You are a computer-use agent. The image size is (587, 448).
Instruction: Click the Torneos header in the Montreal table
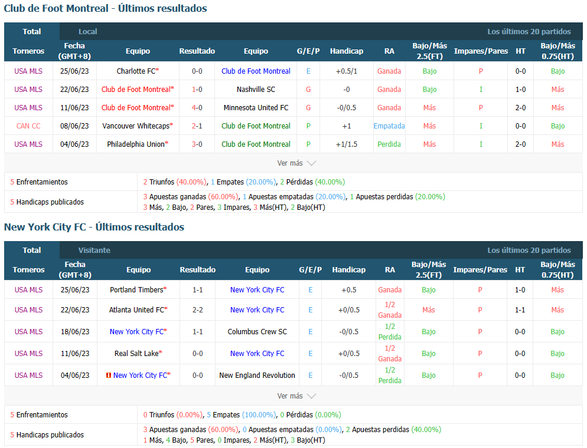28,51
